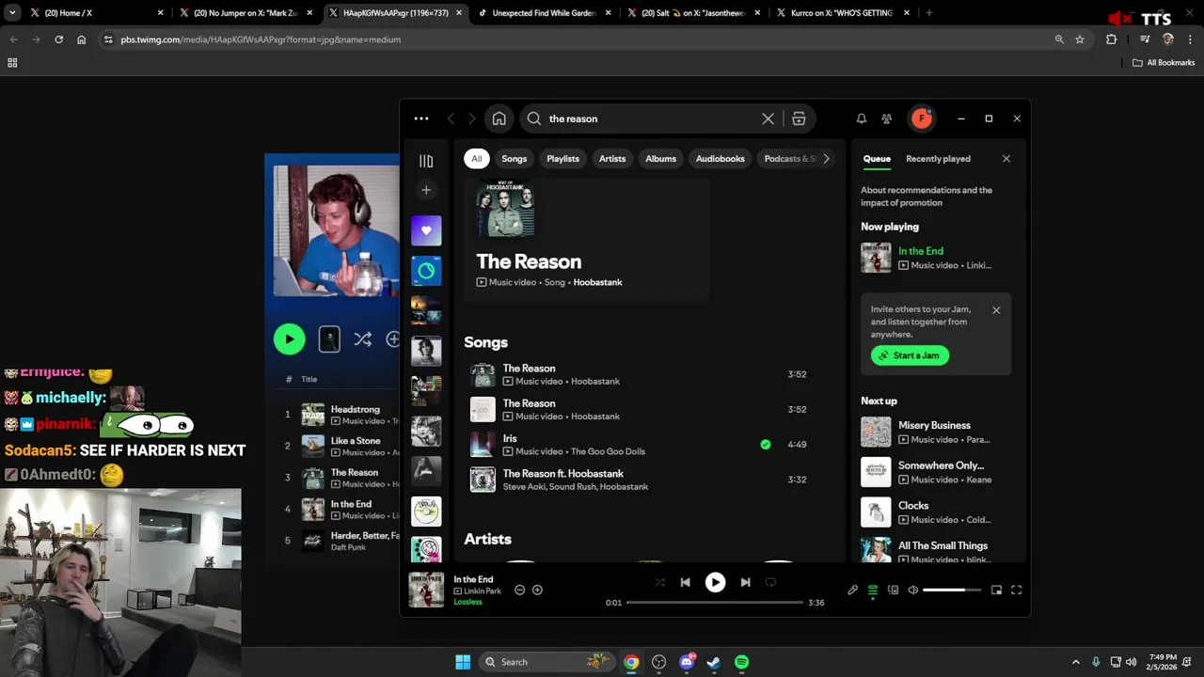Open Spotify from the taskbar
1204x677 pixels.
(x=741, y=662)
